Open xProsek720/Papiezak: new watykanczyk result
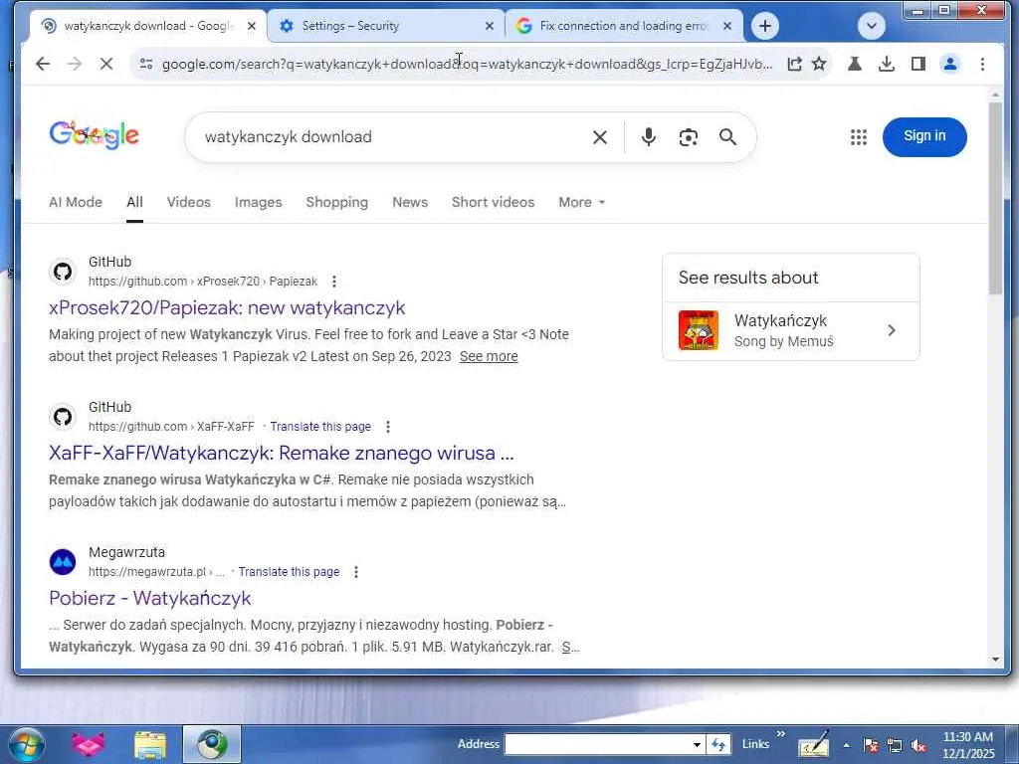This screenshot has width=1019, height=764. point(227,308)
